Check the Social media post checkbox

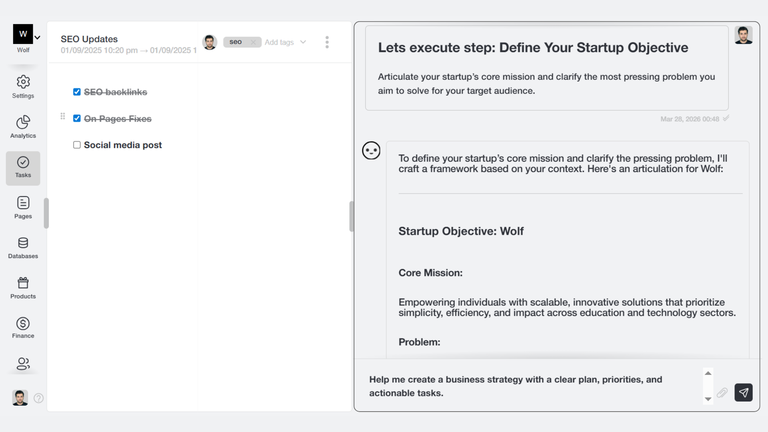(x=77, y=145)
